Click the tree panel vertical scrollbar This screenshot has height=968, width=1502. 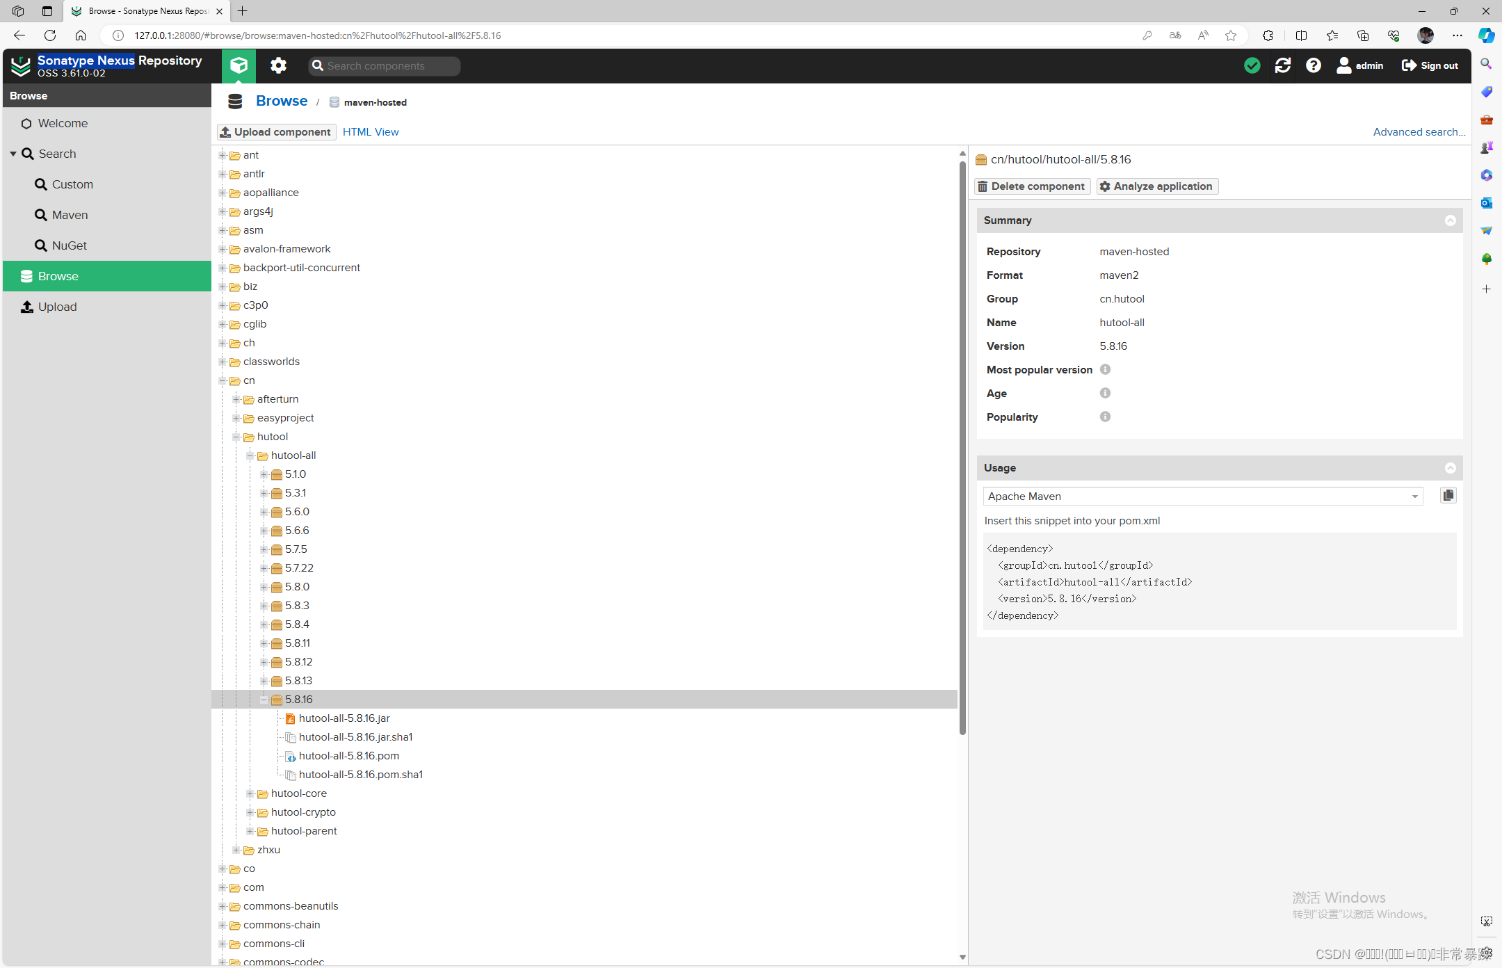coord(962,449)
